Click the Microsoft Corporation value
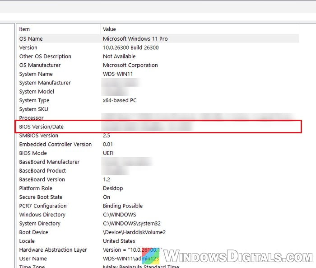Image resolution: width=316 pixels, height=268 pixels. [x=130, y=65]
